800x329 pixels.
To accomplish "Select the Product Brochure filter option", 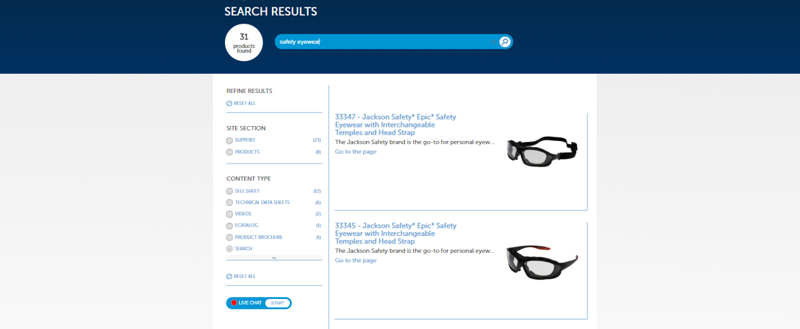I will tap(229, 237).
